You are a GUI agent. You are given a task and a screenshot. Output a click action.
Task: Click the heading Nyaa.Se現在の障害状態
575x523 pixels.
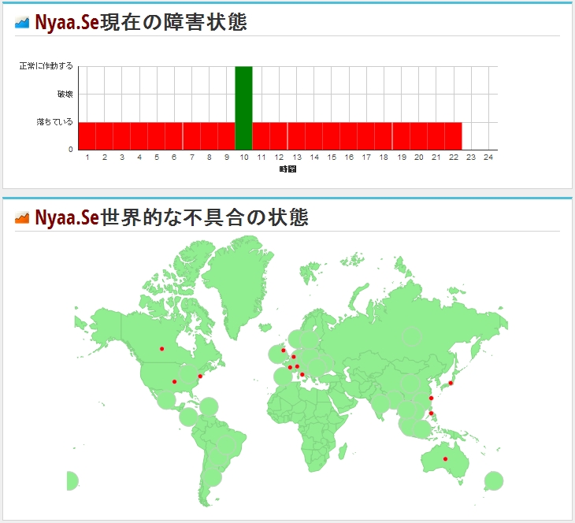point(141,22)
